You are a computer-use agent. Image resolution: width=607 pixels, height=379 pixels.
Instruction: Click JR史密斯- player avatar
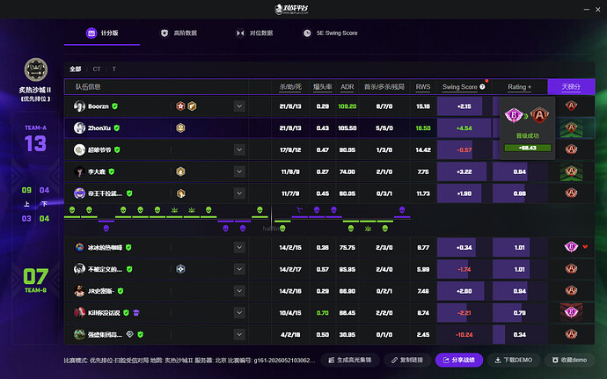(x=79, y=291)
